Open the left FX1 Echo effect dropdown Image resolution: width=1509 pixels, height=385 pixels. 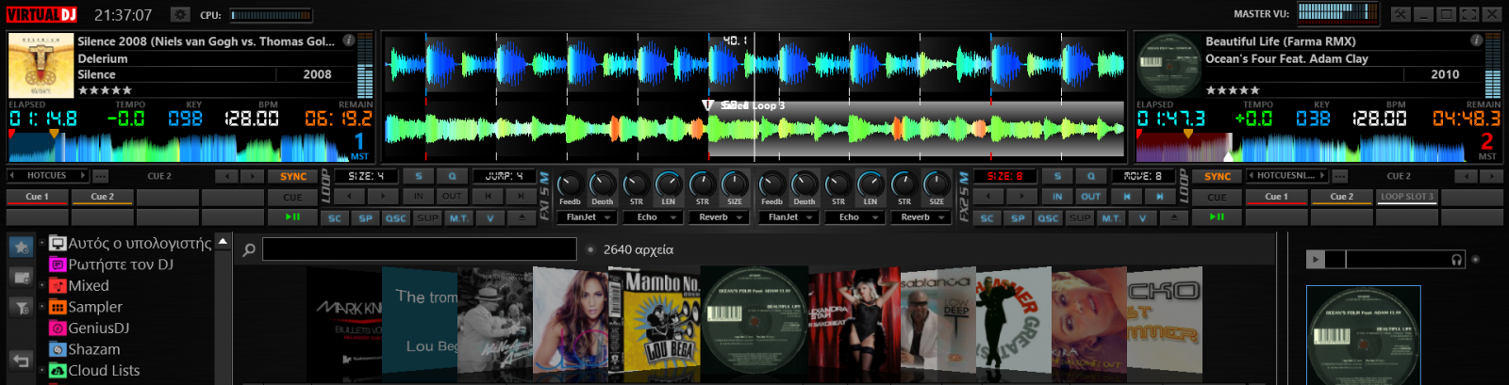tap(653, 217)
